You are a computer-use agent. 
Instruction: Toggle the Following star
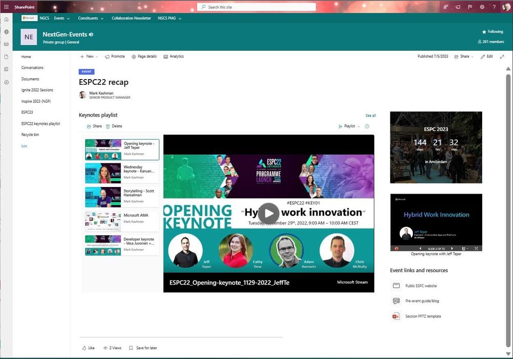[492, 32]
